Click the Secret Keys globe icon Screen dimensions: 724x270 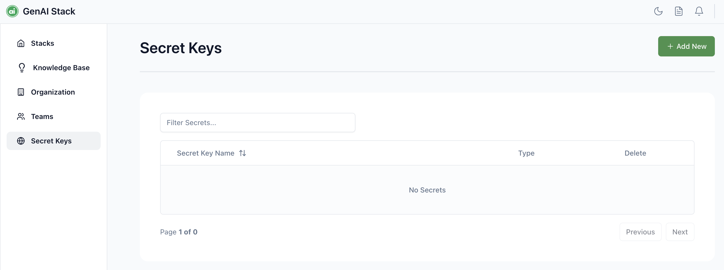coord(21,141)
